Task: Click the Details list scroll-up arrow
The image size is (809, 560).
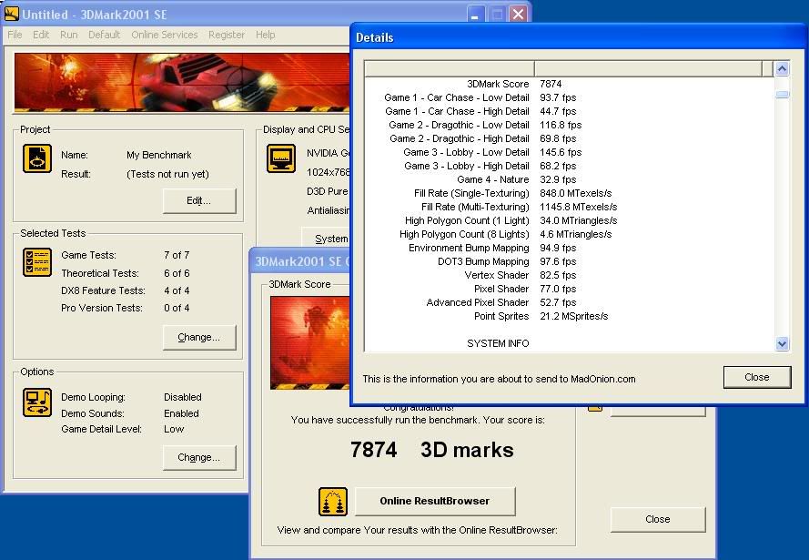Action: pyautogui.click(x=782, y=68)
